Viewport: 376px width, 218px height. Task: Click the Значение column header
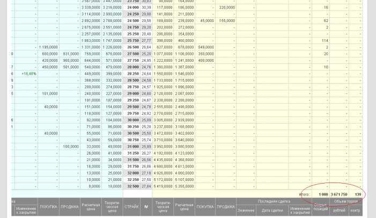pos(246,210)
